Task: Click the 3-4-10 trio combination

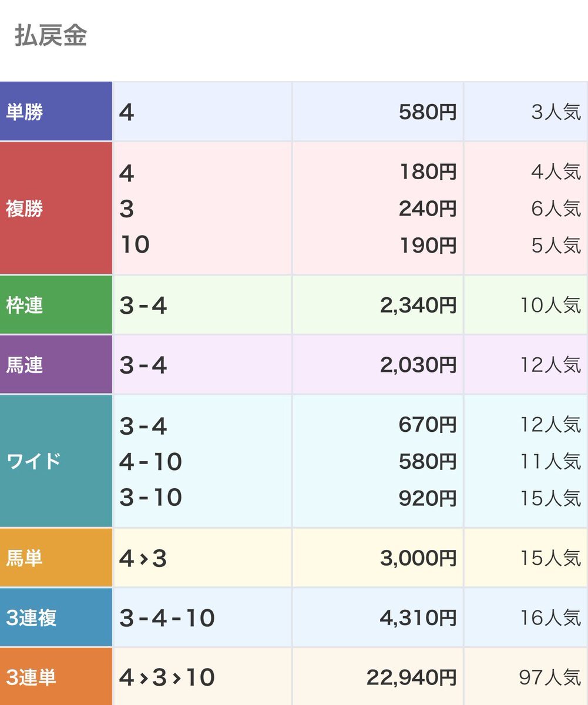Action: tap(167, 618)
